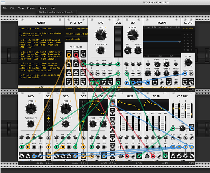210x173 pixels.
Task: Click the PUSH button on the second ADSR
Action: [147, 156]
